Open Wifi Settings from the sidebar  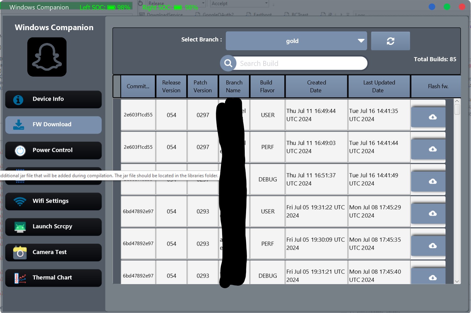pos(53,201)
